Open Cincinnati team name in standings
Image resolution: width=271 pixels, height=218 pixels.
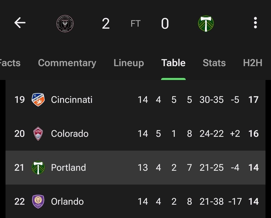coord(72,100)
